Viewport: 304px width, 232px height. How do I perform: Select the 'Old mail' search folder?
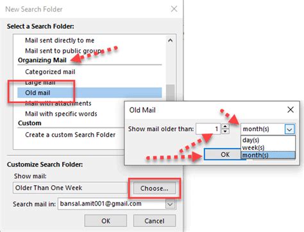(x=89, y=93)
